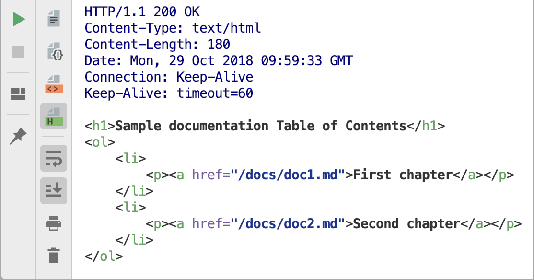View response as JSON braces icon
Screen dimensions: 534x280
coord(55,51)
